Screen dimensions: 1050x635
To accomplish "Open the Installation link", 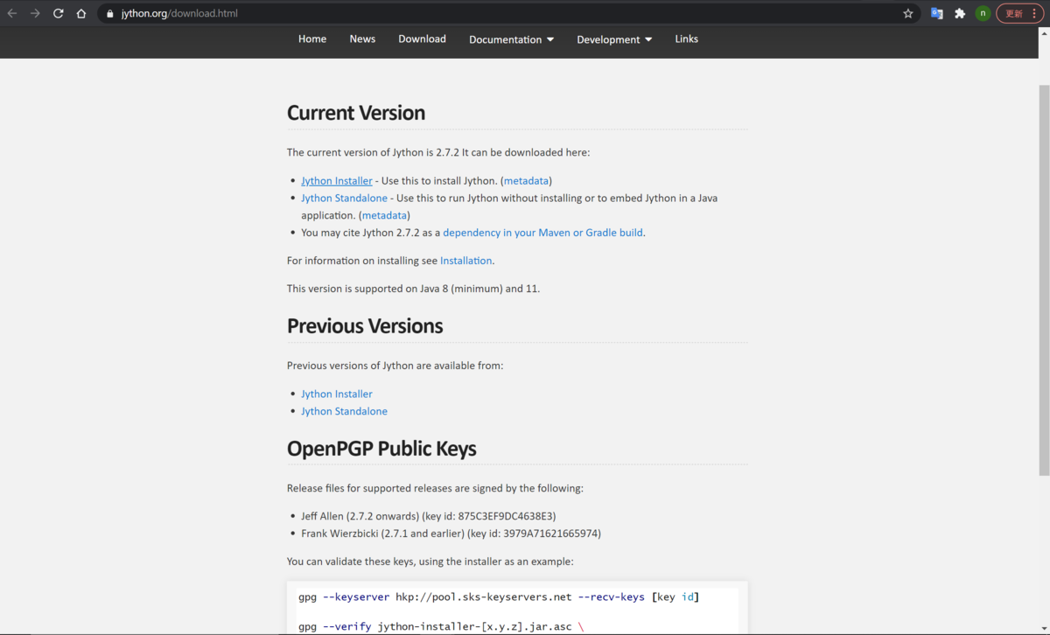I will [466, 261].
